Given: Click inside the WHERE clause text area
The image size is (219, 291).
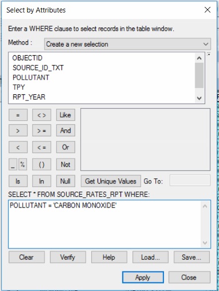Looking at the screenshot, I should (x=109, y=224).
